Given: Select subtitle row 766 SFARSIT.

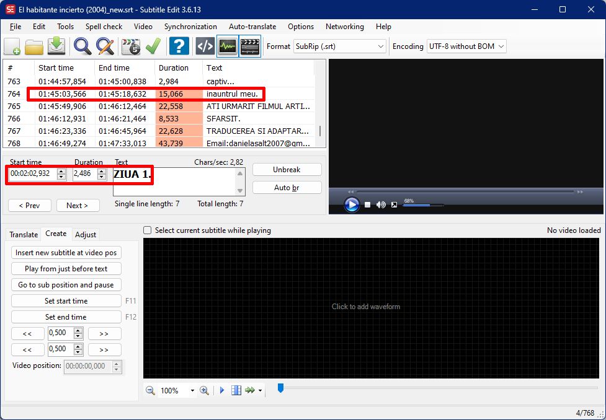Looking at the screenshot, I should (x=159, y=118).
